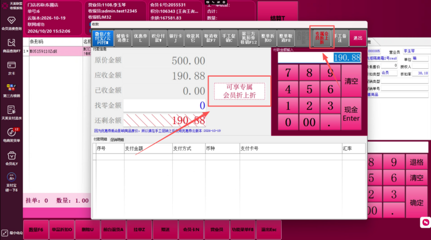Click 天美联盟收银系统 logo
Screen dimensions: 431x240
[11, 6]
